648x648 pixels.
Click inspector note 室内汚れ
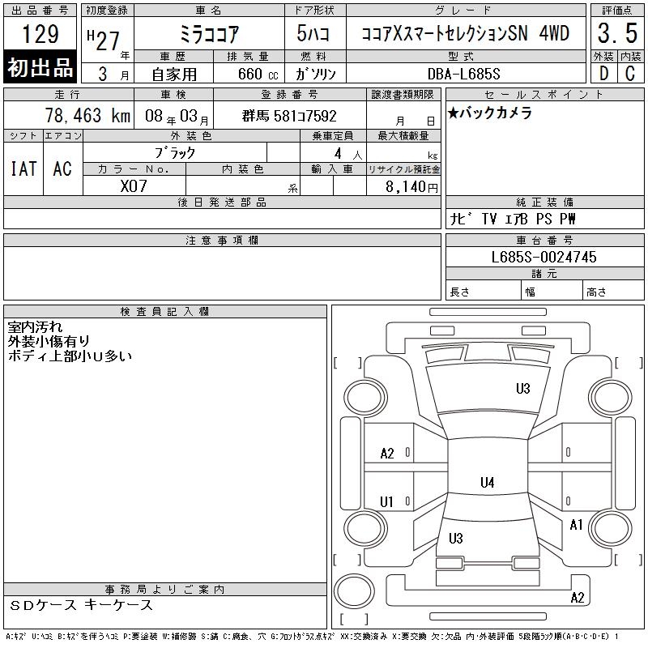35,327
